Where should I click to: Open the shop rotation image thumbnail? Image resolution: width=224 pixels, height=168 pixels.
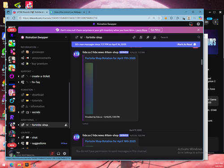[x=89, y=88]
